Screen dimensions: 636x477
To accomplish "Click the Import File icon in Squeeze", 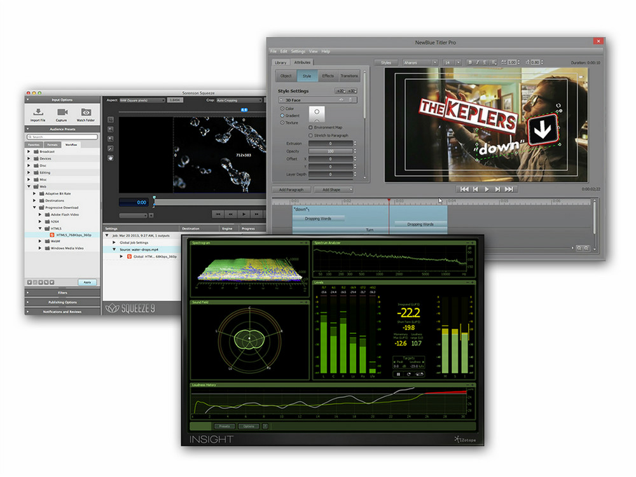I will [38, 112].
